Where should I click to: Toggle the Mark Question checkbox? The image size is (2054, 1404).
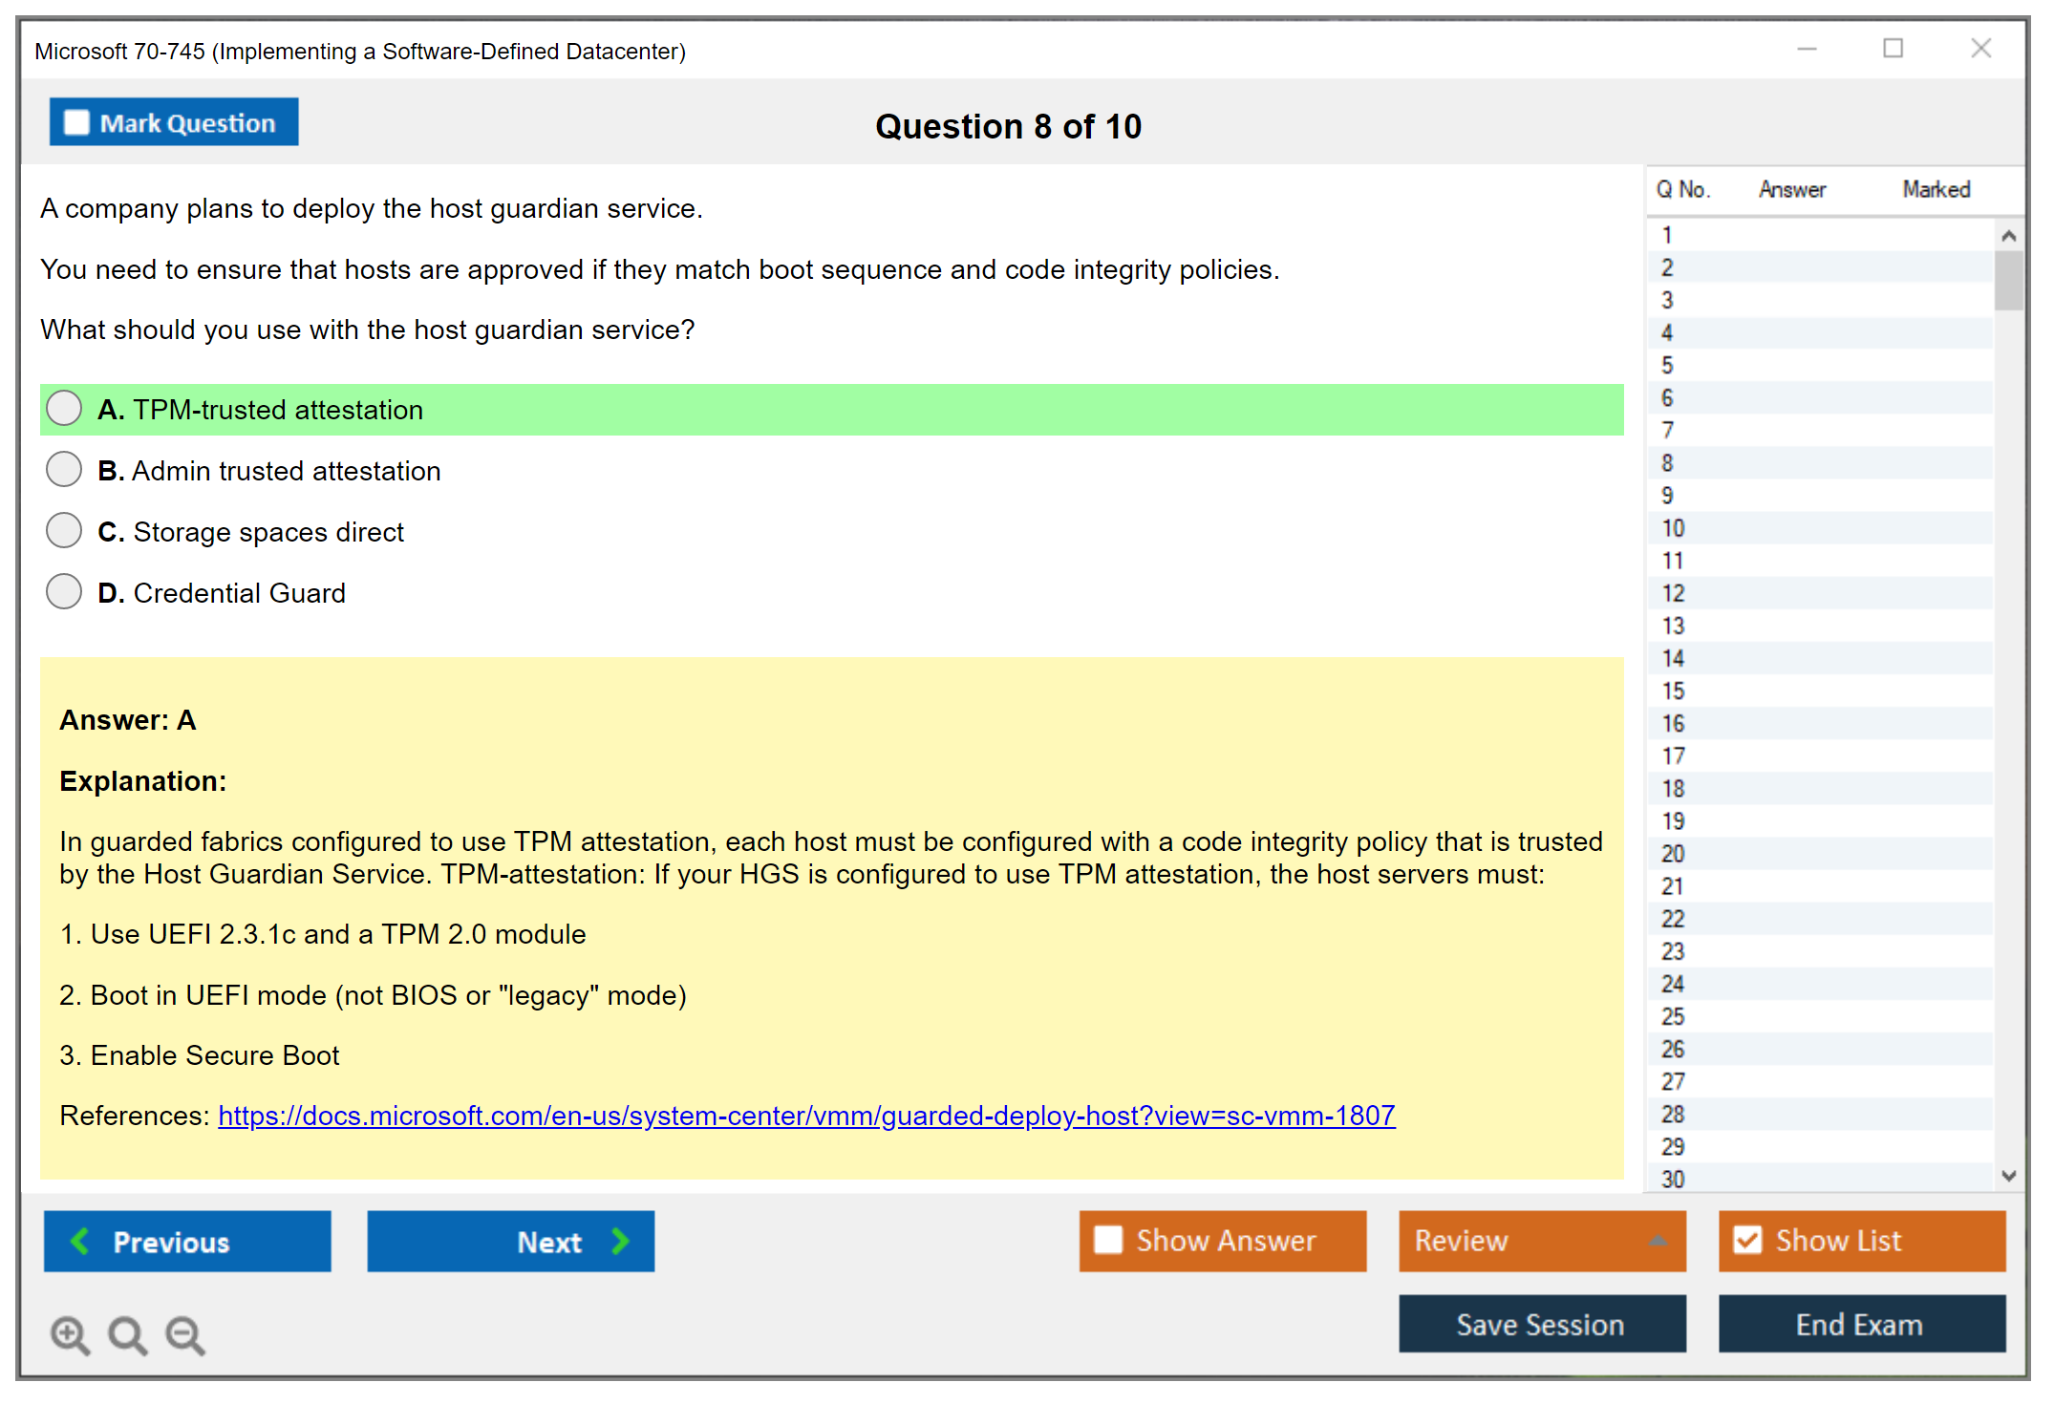coord(76,123)
